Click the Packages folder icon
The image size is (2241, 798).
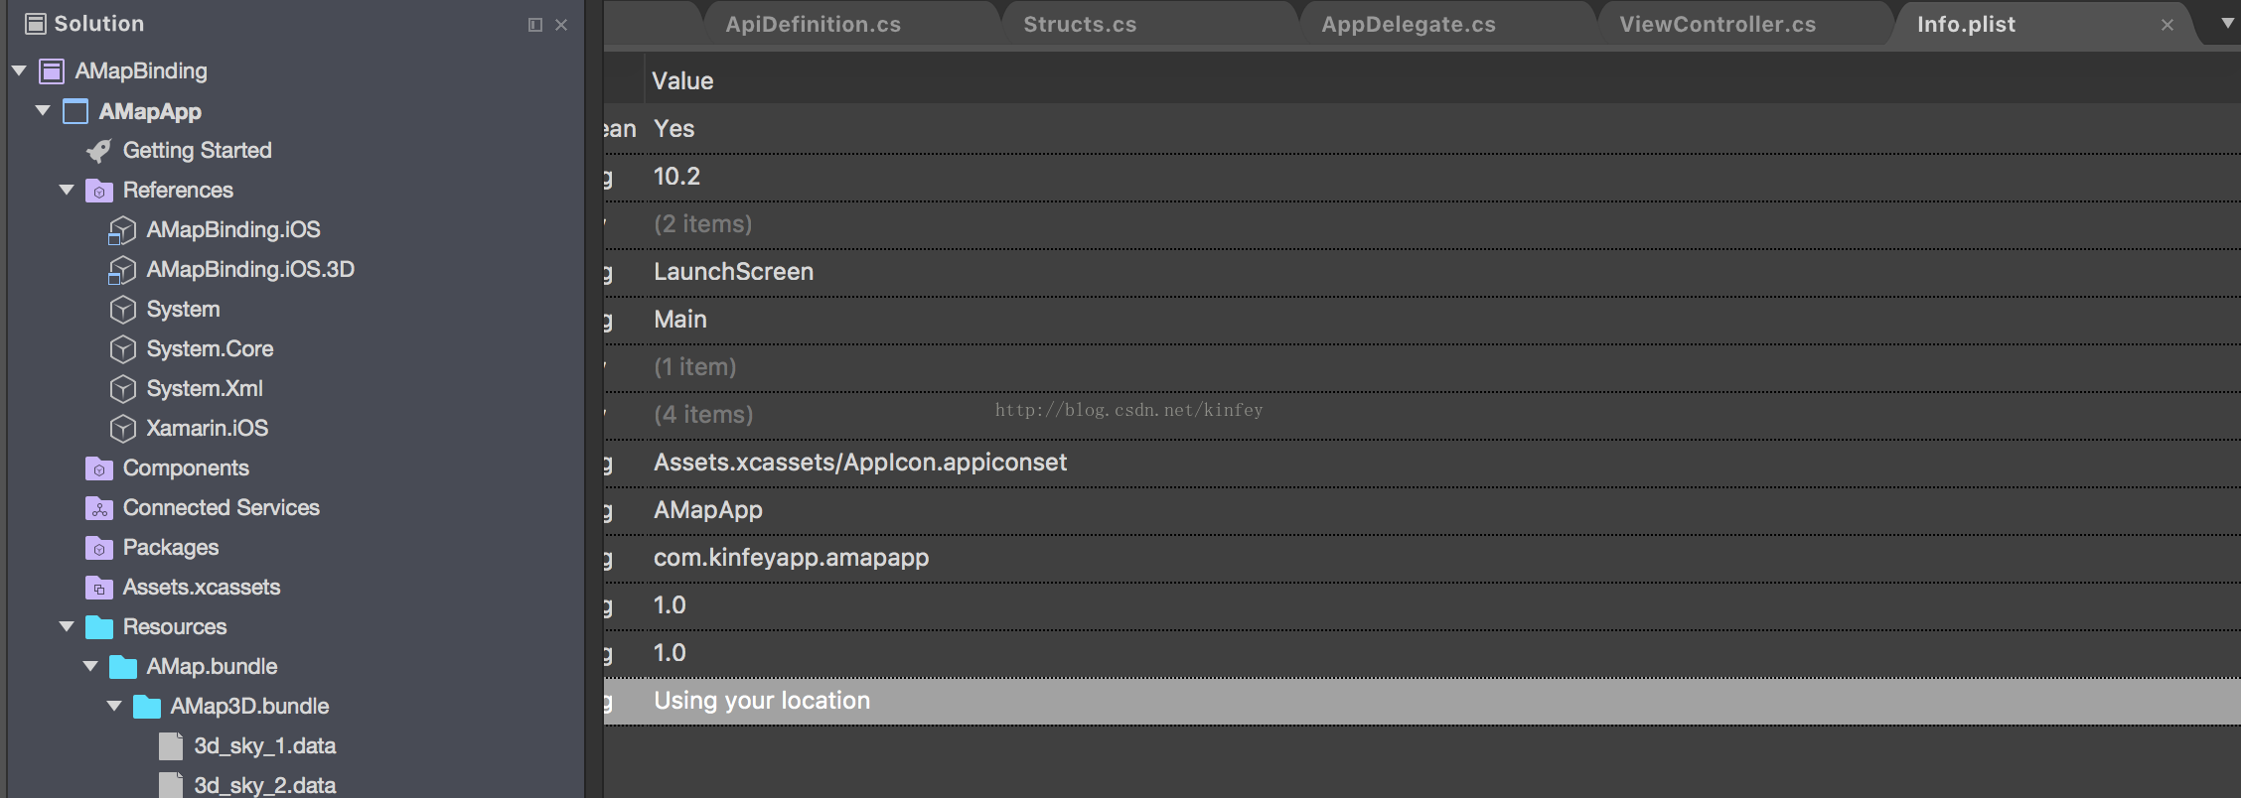coord(99,548)
